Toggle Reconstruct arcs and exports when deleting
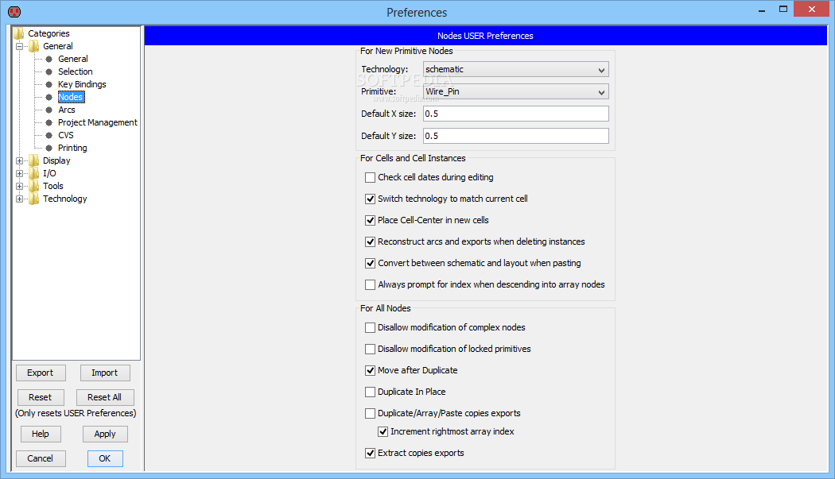 [x=370, y=241]
